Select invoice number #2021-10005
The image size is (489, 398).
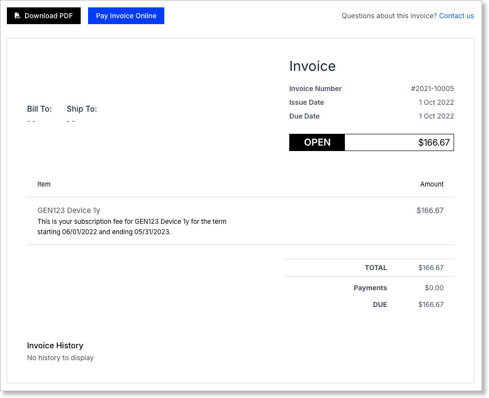(x=432, y=89)
